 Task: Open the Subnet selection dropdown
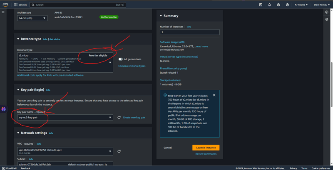pos(65,164)
